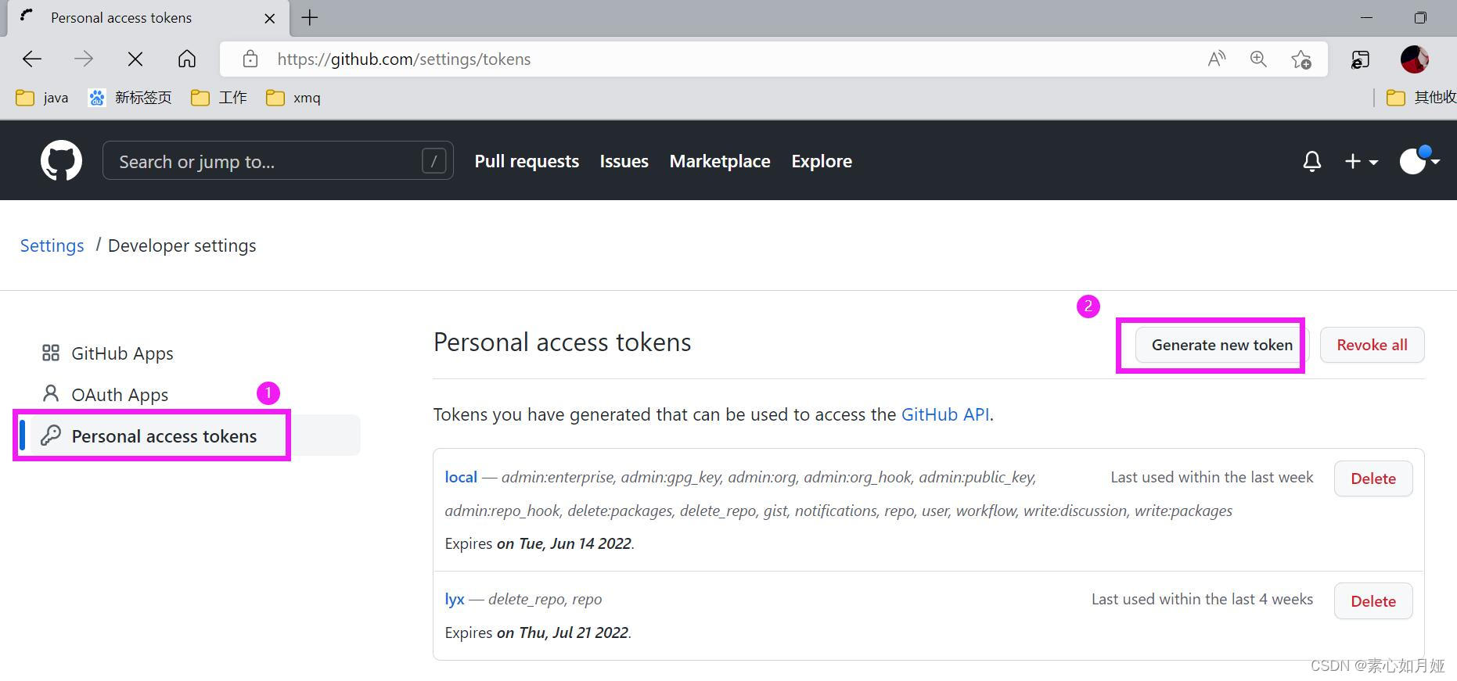Select the Personal access tokens browser tab
This screenshot has width=1457, height=681.
click(x=149, y=18)
